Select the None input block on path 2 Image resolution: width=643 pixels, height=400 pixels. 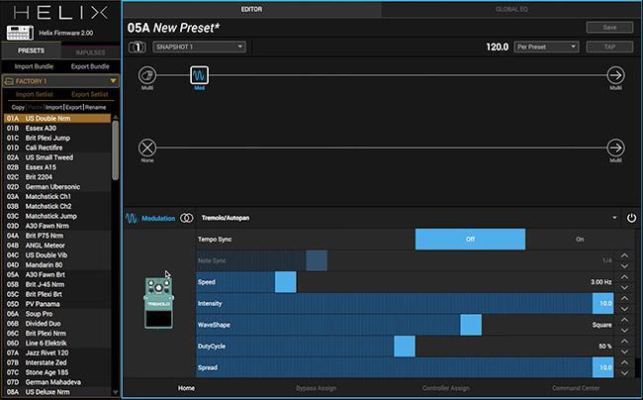tap(147, 148)
